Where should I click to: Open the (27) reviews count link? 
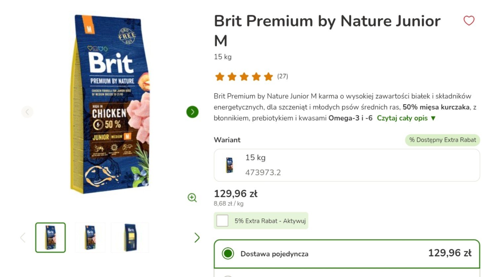[x=282, y=76]
